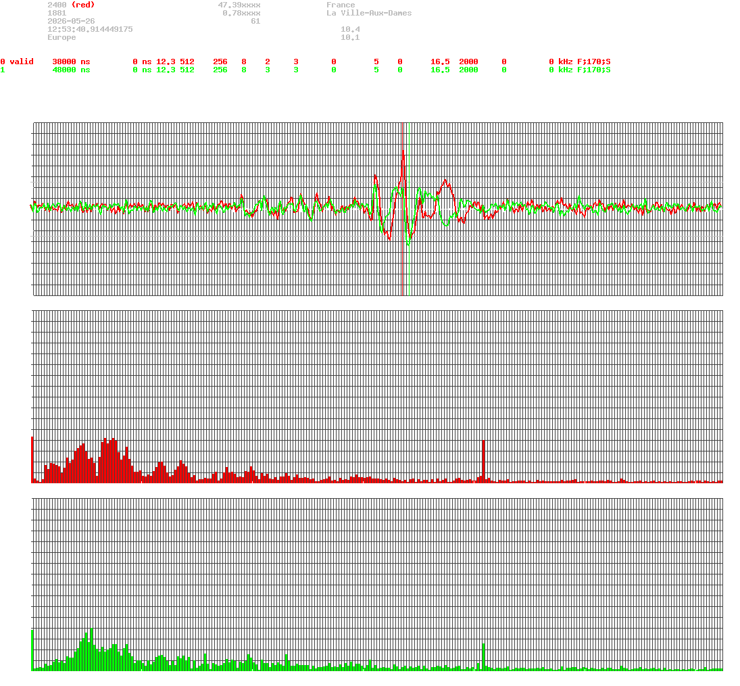
Task: Click "0 kHz F;170;S" in the red row
Action: pyautogui.click(x=580, y=62)
